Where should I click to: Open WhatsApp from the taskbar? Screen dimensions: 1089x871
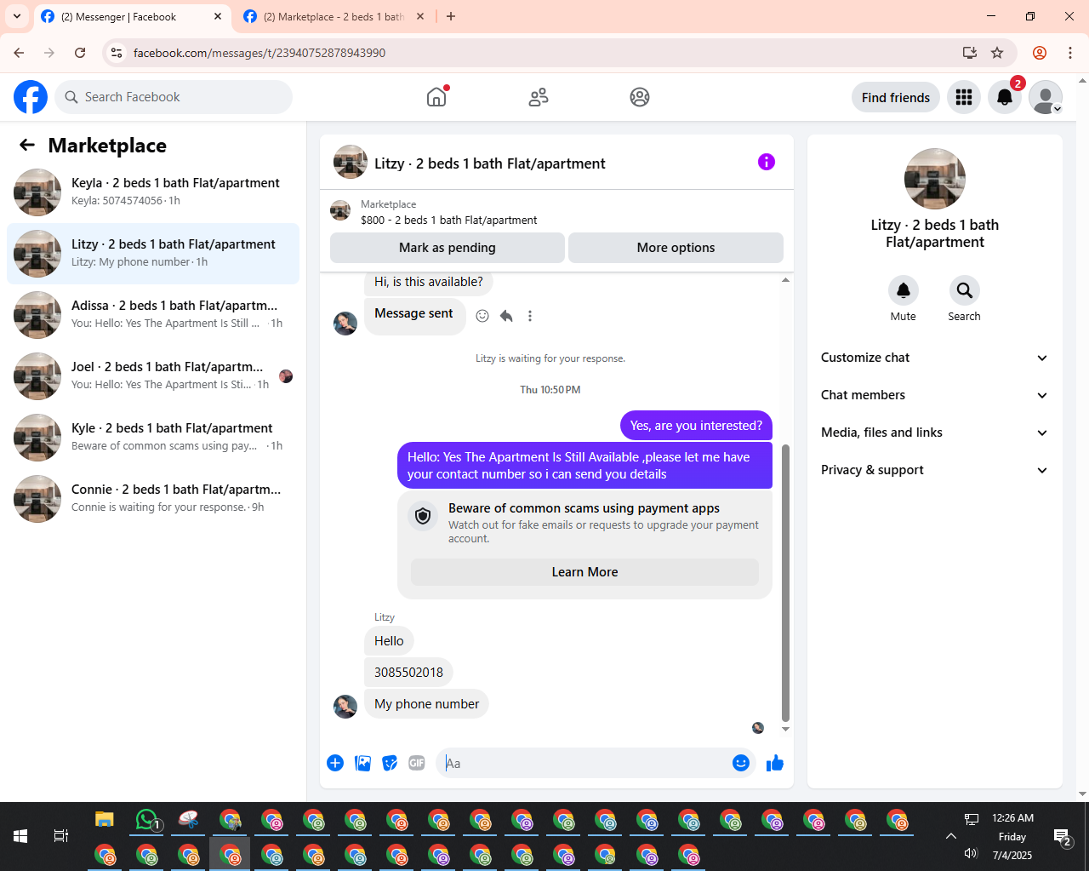[148, 820]
